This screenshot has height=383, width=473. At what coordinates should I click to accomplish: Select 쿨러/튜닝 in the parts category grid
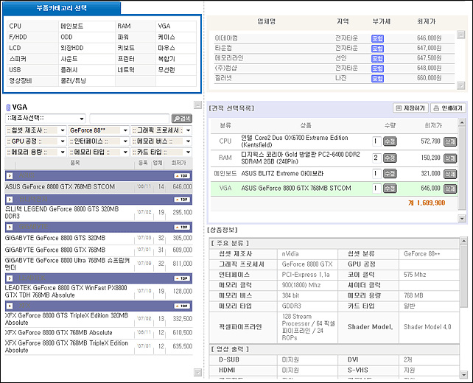73,80
